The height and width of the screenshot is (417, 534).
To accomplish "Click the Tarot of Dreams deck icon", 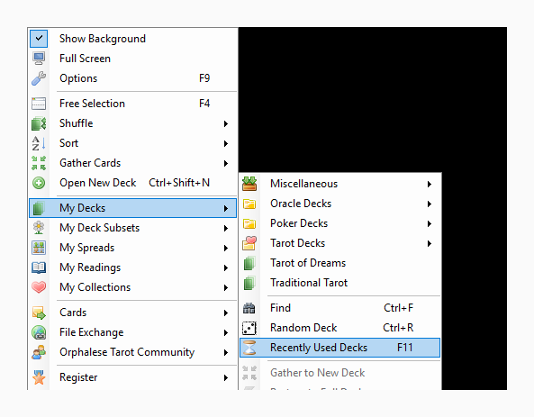I will click(249, 263).
